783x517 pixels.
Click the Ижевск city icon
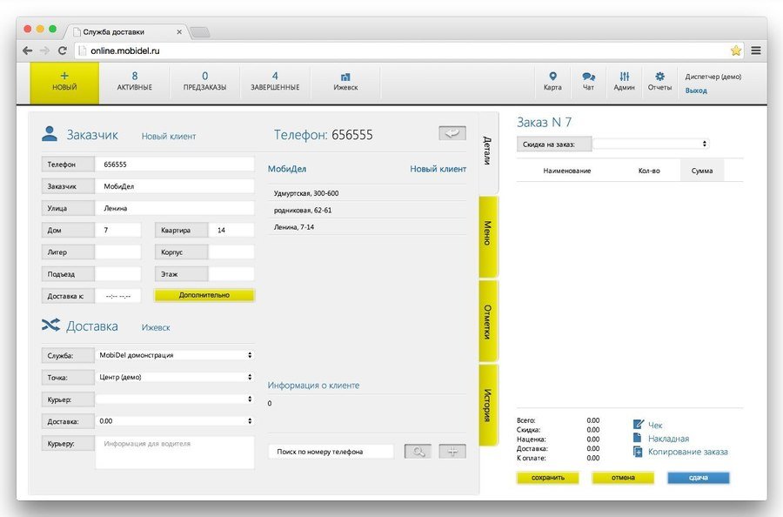click(345, 77)
